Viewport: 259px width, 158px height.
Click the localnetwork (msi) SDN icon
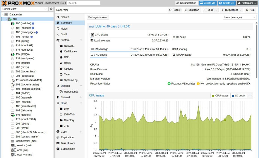(12, 141)
